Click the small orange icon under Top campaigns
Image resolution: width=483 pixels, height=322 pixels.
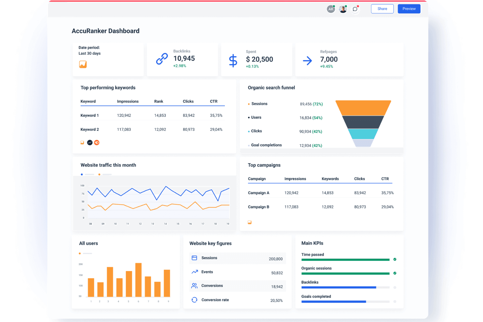pyautogui.click(x=250, y=222)
